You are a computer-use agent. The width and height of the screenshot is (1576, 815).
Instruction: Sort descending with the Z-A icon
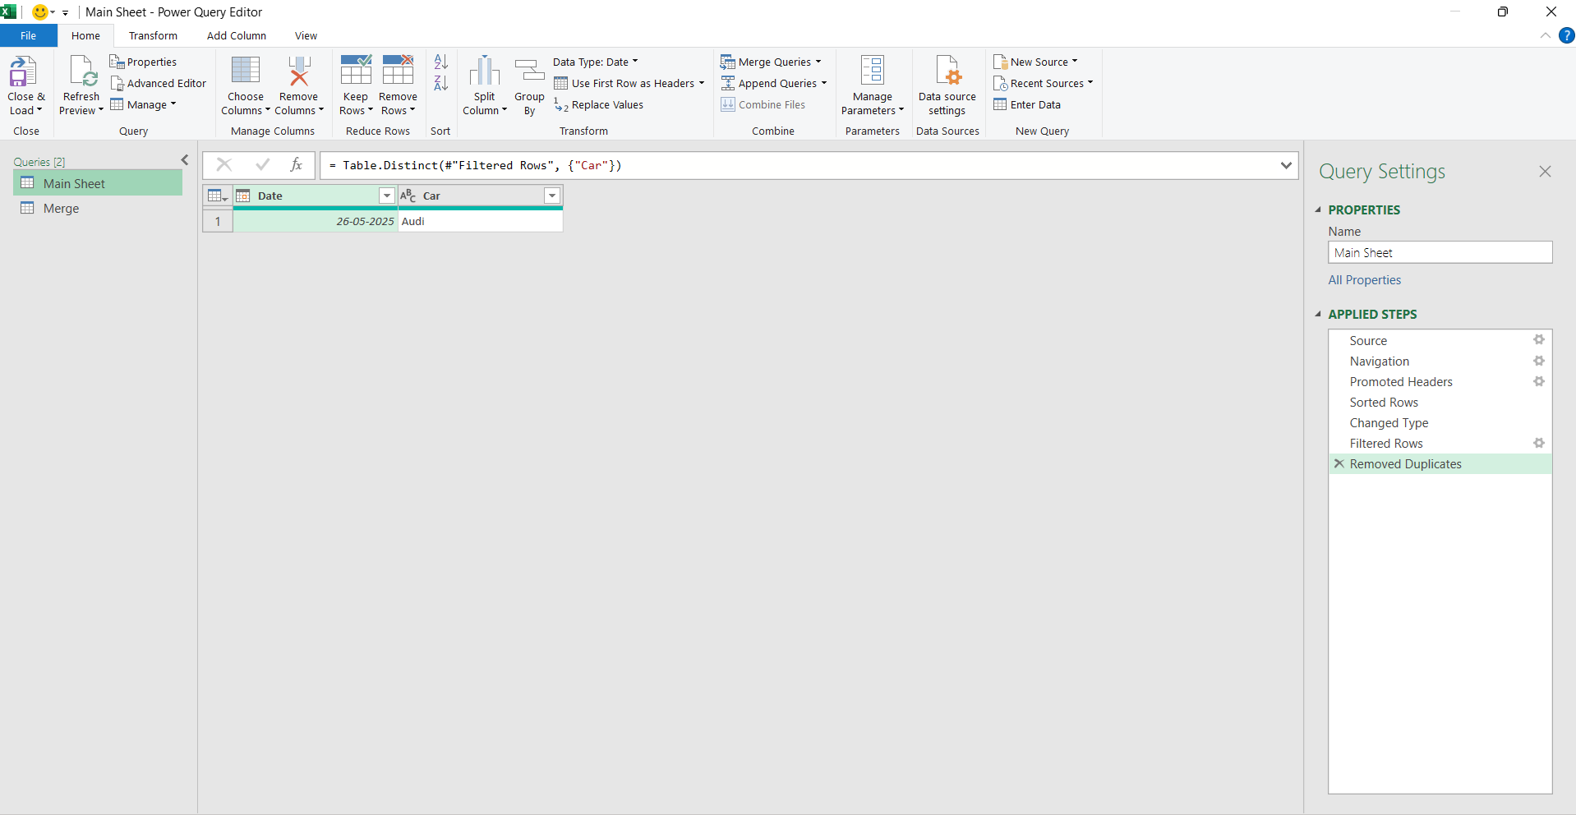pos(441,83)
